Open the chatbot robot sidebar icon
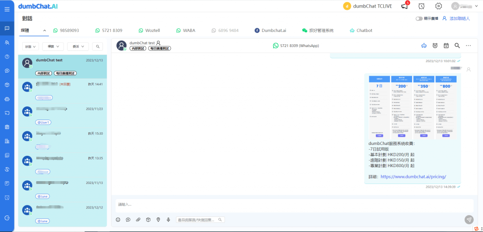Screen dimensions: 483x232 7,99
